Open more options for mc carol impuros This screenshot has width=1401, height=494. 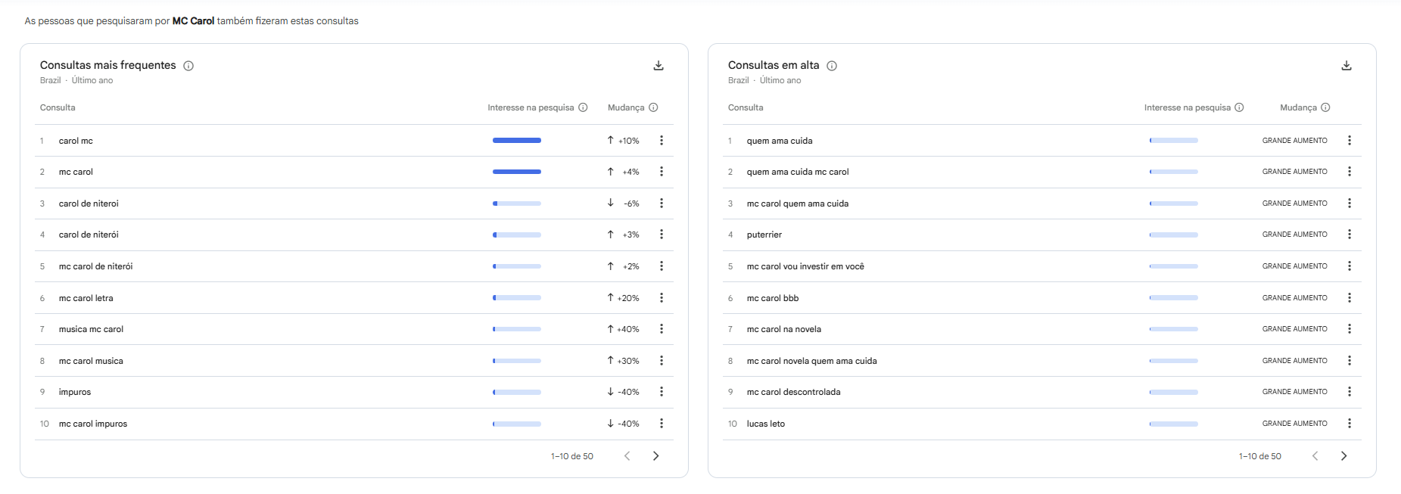662,424
